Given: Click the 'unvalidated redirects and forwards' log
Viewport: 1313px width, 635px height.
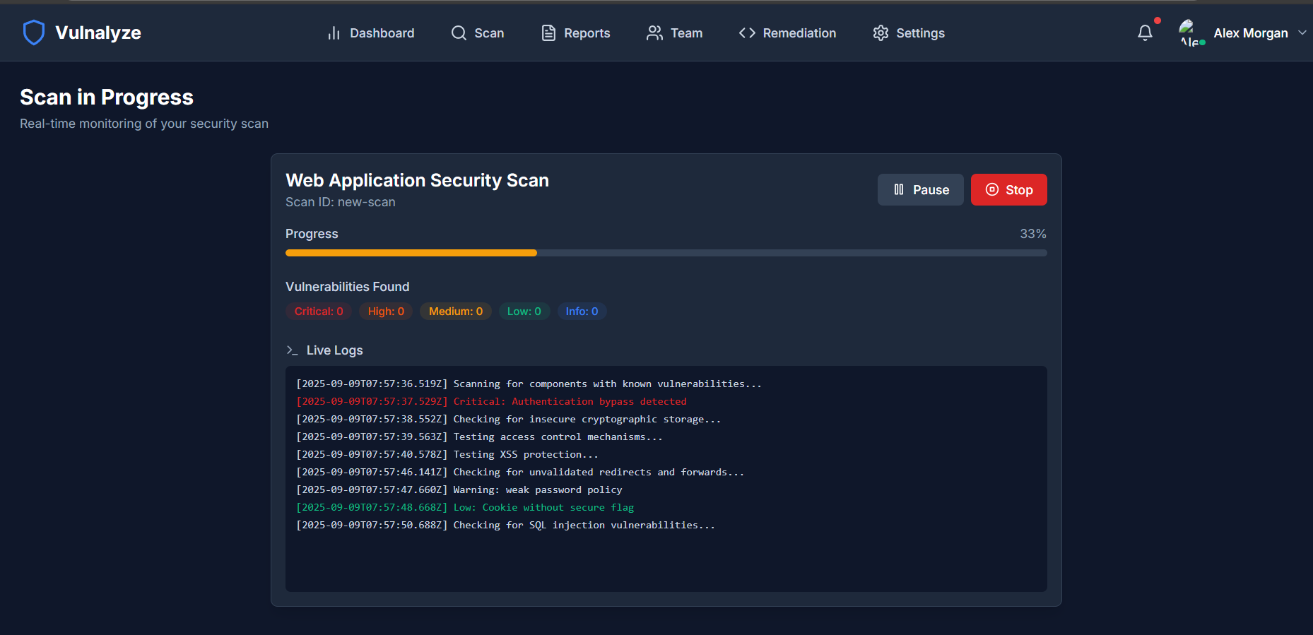Looking at the screenshot, I should 520,472.
